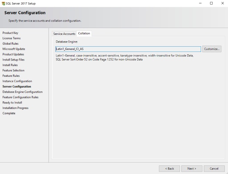Click the Database Engine collation text field
Image resolution: width=228 pixels, height=174 pixels.
point(128,49)
